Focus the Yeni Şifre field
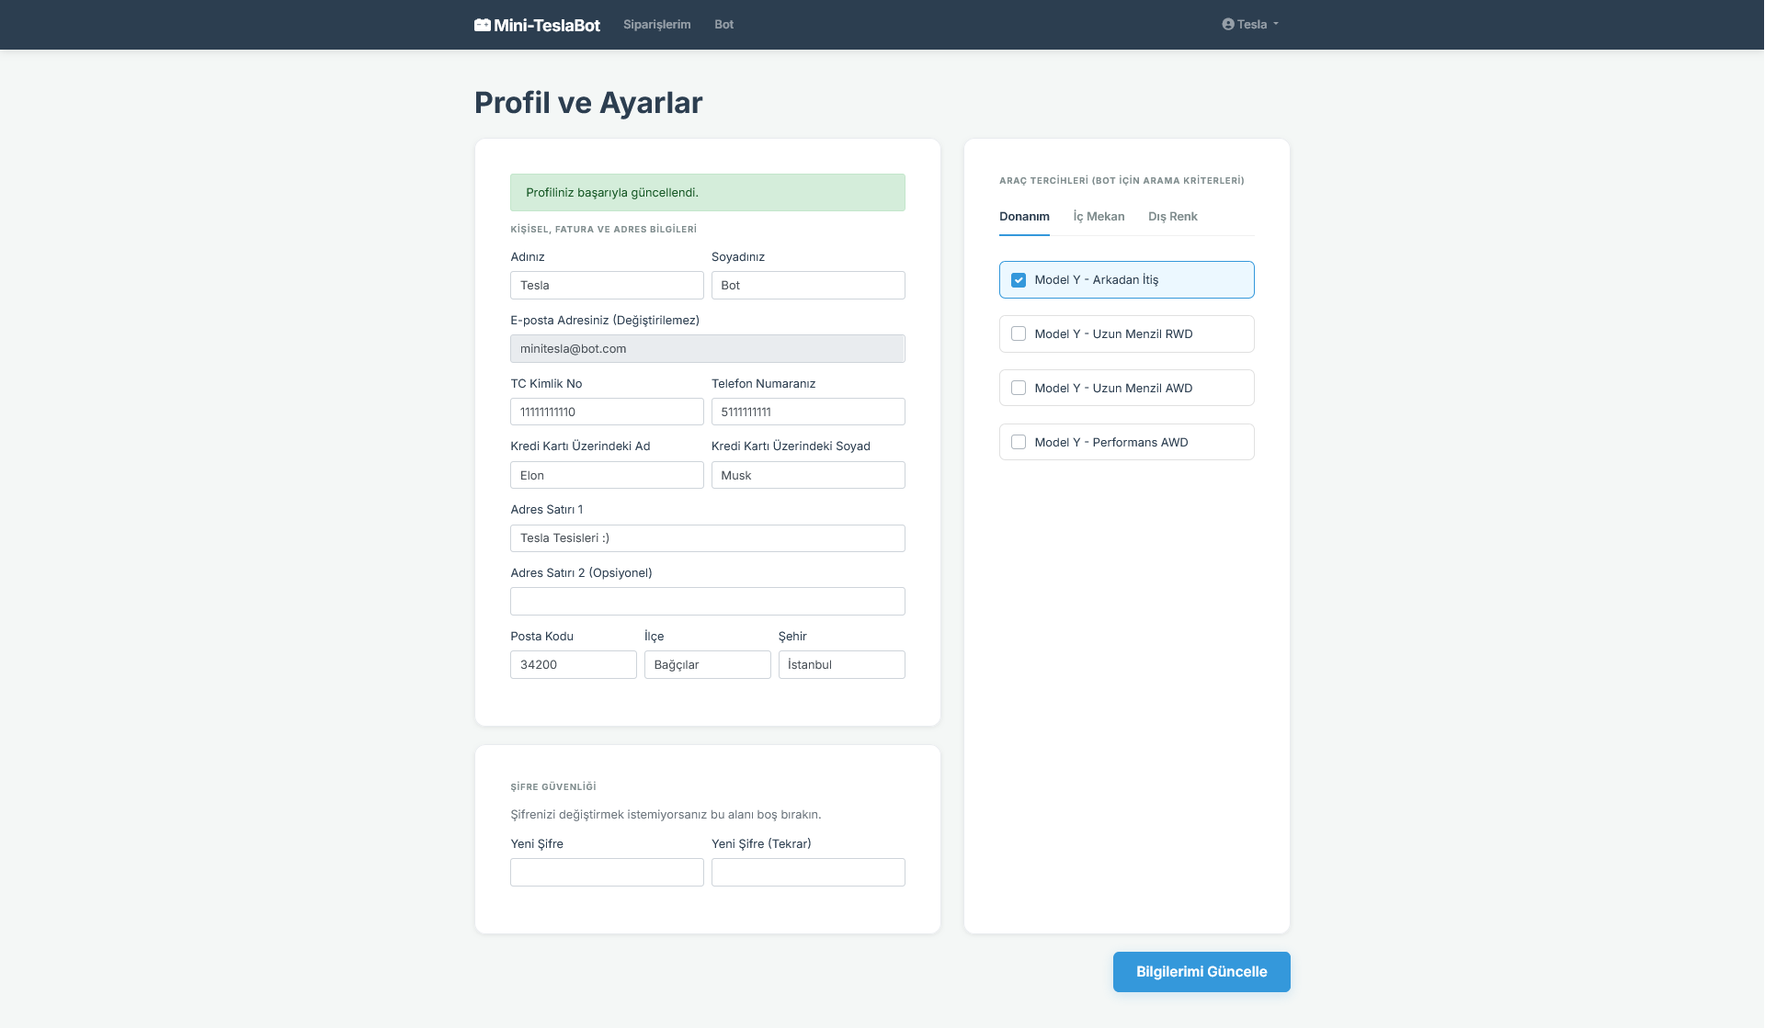This screenshot has width=1765, height=1028. click(x=607, y=873)
